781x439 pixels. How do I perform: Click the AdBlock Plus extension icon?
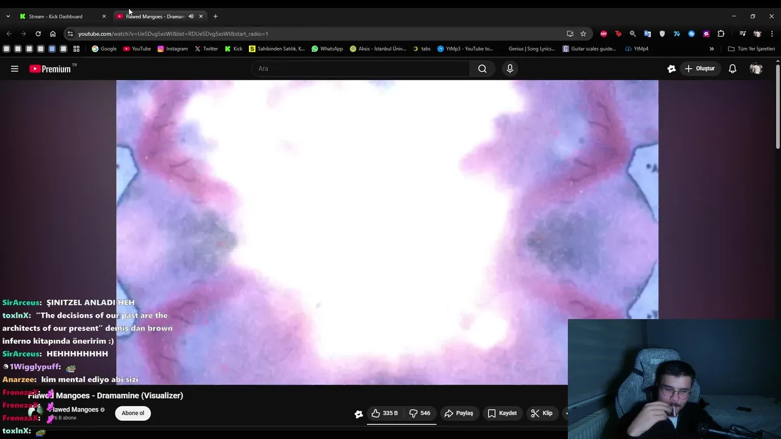click(x=603, y=34)
